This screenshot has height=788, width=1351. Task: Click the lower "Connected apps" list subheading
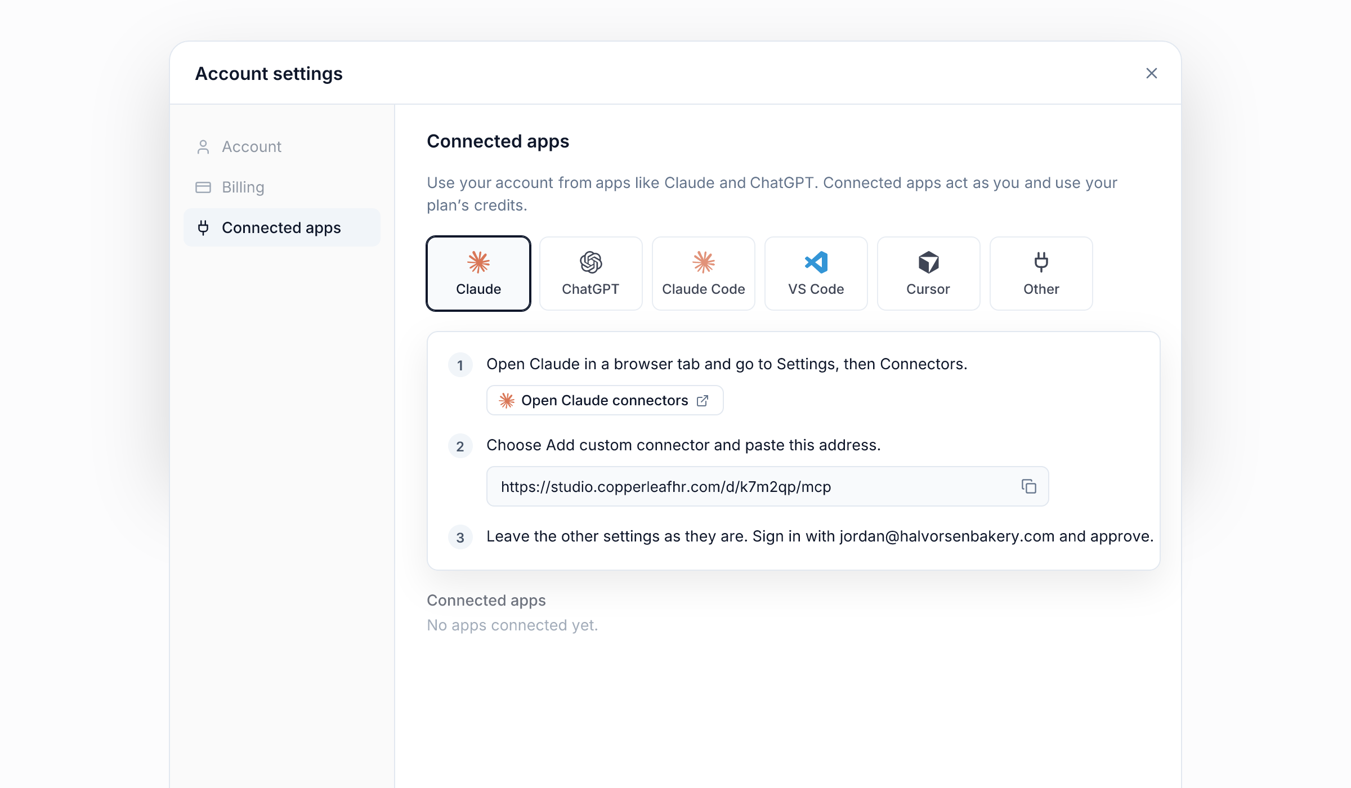tap(486, 601)
